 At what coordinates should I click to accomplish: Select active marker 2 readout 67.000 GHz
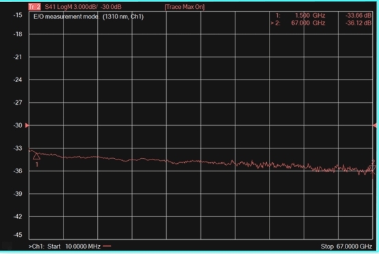click(x=298, y=23)
